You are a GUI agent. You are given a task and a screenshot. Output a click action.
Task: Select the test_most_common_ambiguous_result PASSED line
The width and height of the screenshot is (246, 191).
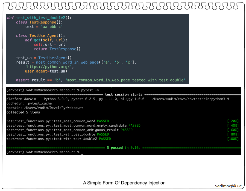(x=69, y=130)
